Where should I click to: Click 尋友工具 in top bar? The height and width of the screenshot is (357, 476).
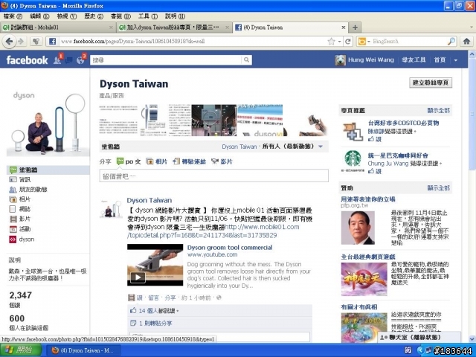(414, 59)
